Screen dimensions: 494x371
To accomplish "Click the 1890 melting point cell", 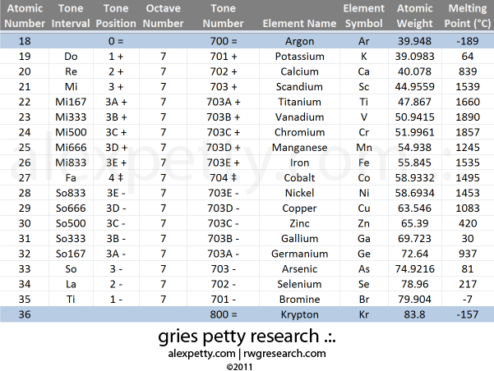I will tap(469, 117).
